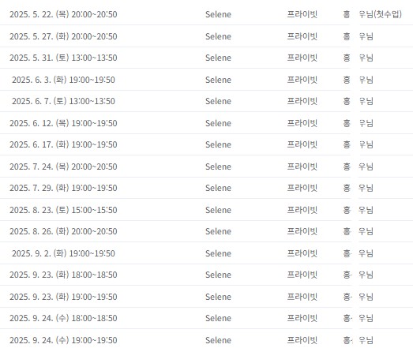Viewport: 413px width, 348px height.
Task: Select the 2025. 9. 23. 18:00~18:50 lesson
Action: click(x=63, y=275)
